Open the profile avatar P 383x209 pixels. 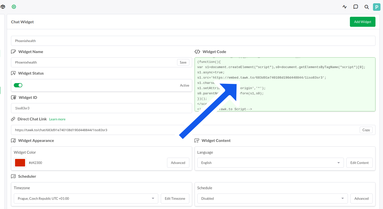(376, 7)
